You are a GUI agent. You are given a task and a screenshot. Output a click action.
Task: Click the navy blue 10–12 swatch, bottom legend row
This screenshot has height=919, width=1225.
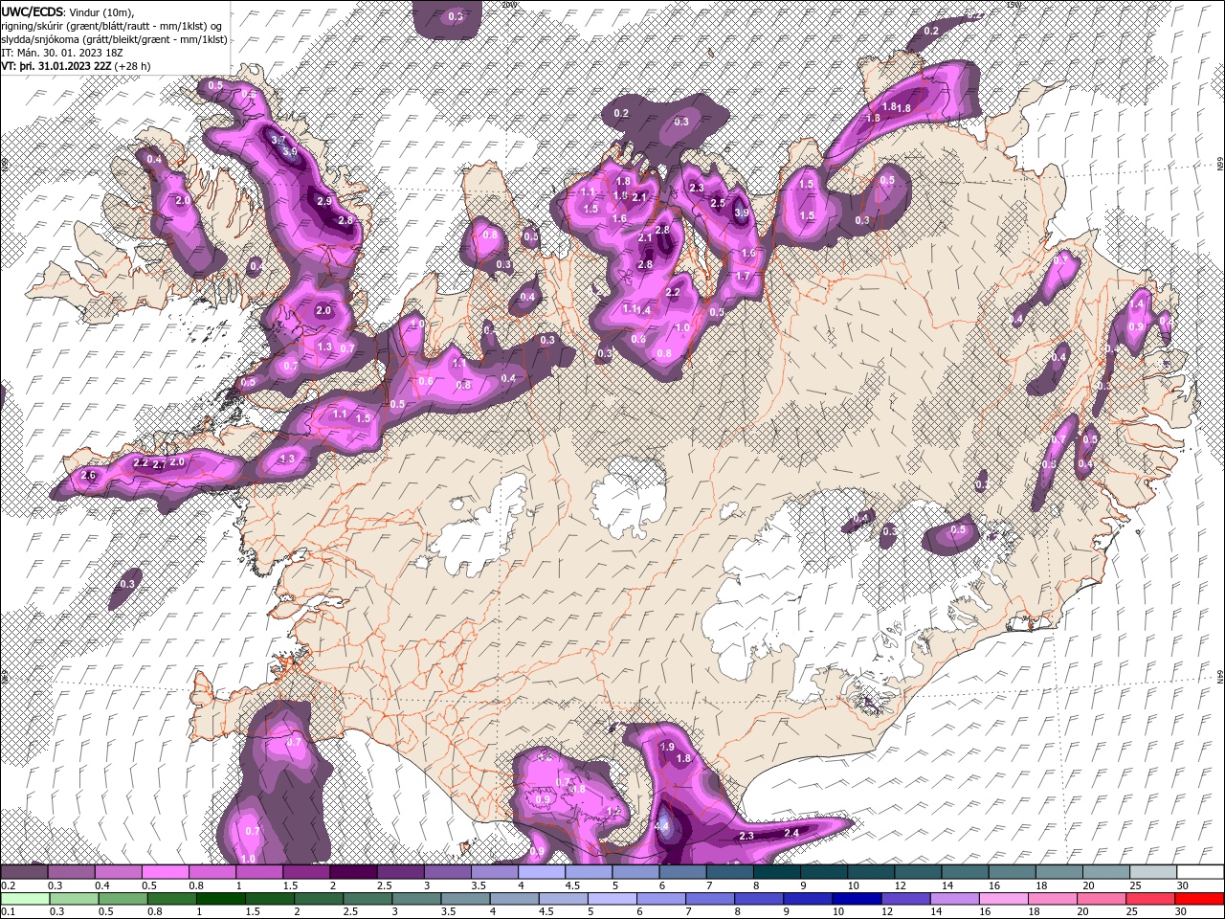tap(857, 899)
